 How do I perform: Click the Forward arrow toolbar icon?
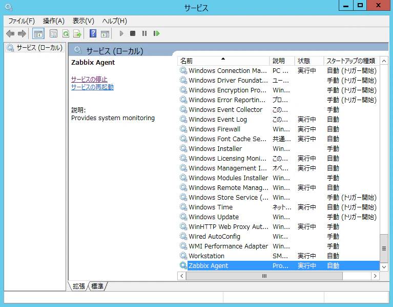(x=22, y=34)
